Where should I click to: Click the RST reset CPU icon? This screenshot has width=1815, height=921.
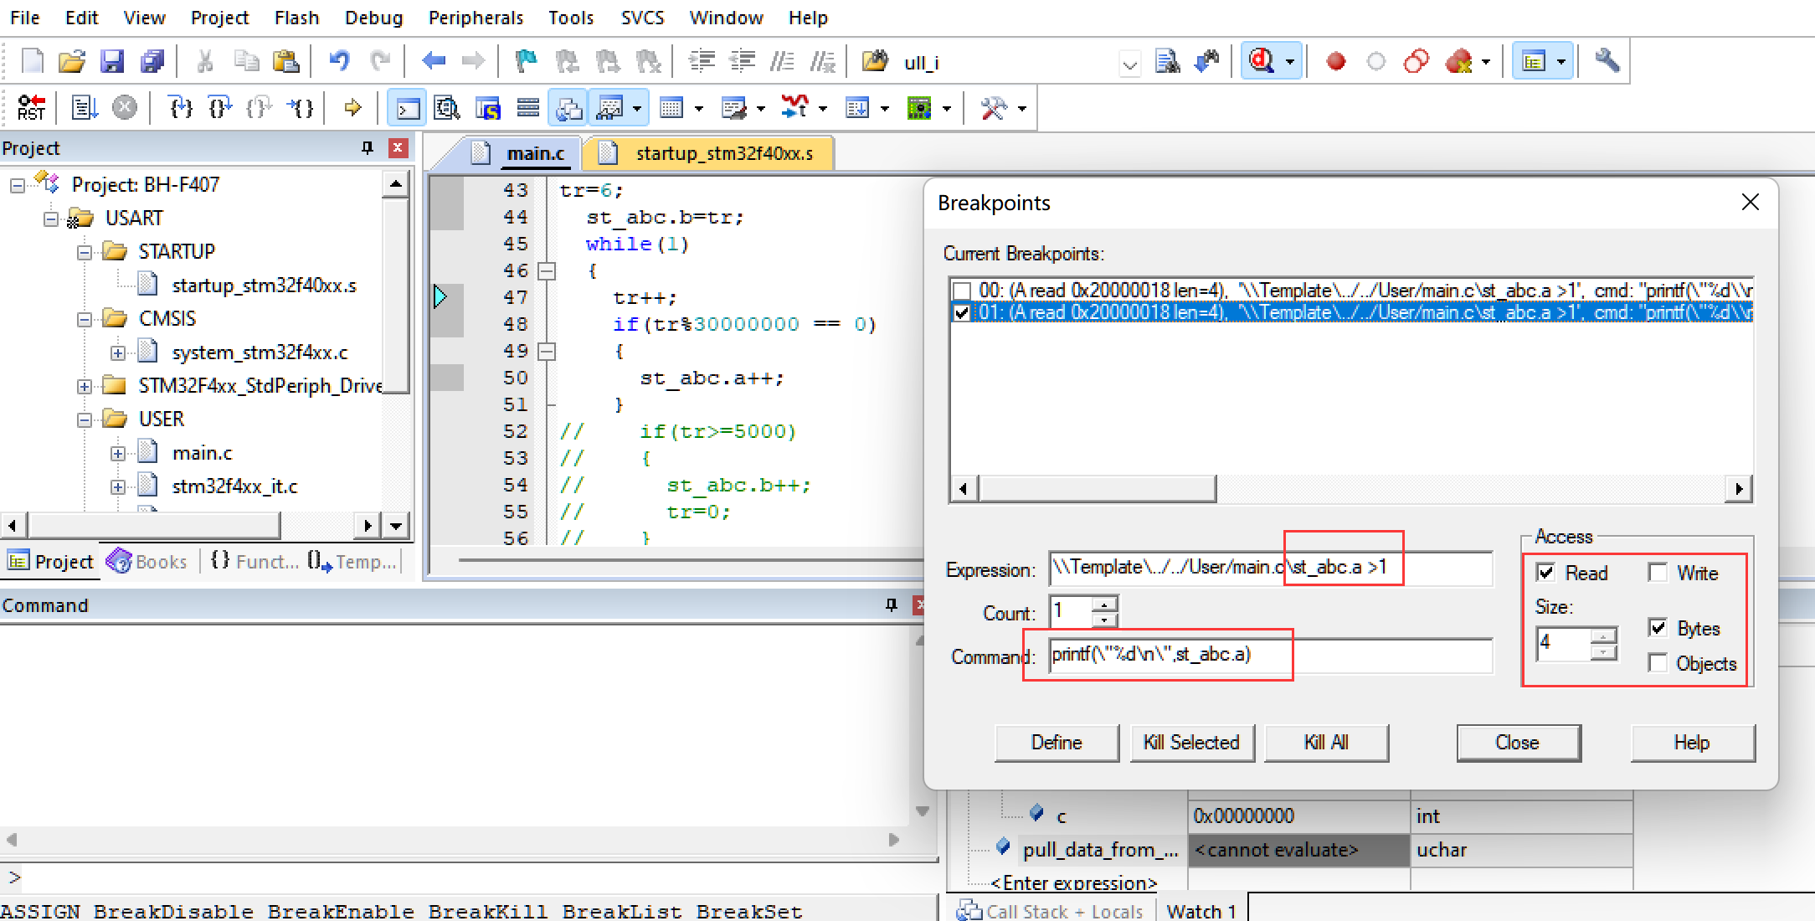pos(31,108)
